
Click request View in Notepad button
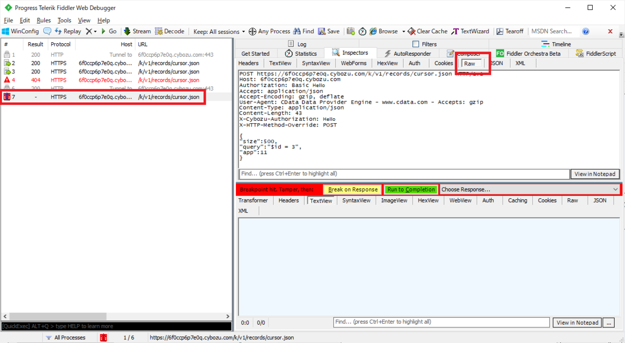(596, 174)
